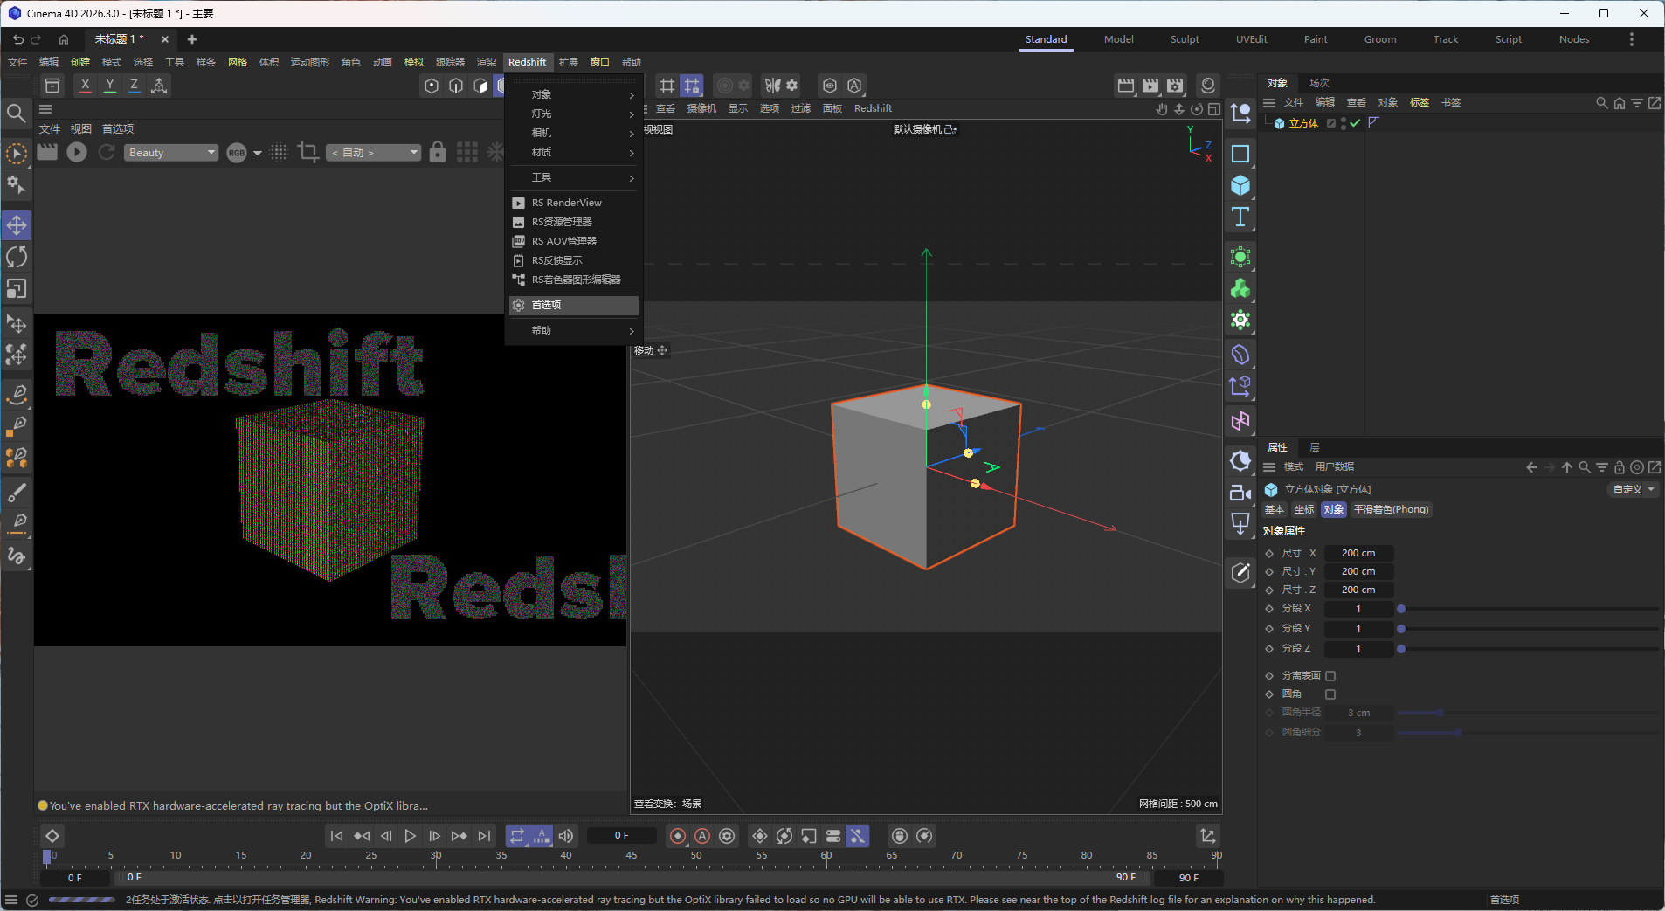
Task: Enable the 圆角 fillet checkbox
Action: click(1330, 694)
